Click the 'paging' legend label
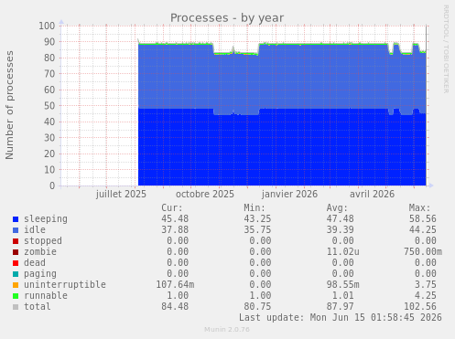 point(40,274)
